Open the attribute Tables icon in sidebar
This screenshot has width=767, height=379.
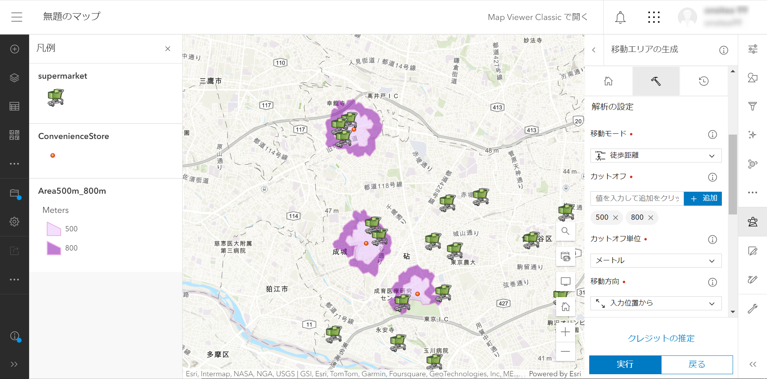pos(14,106)
